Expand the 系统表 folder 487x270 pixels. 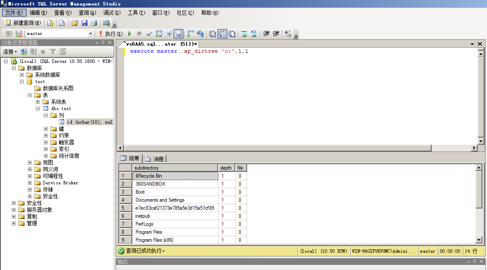pos(38,102)
